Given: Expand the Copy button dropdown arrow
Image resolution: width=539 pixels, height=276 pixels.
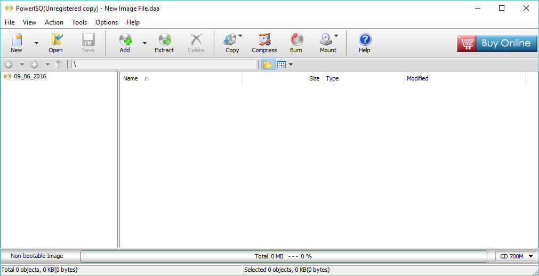Looking at the screenshot, I should tap(240, 35).
